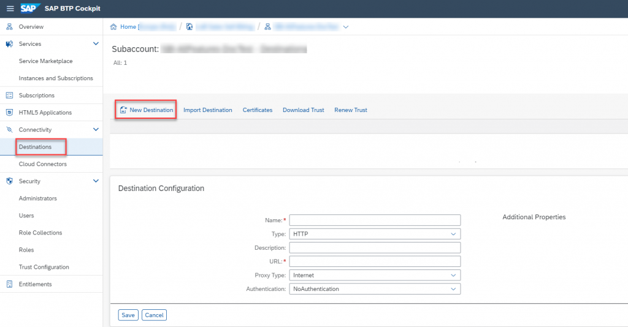
Task: Focus the Name input field
Action: [375, 220]
